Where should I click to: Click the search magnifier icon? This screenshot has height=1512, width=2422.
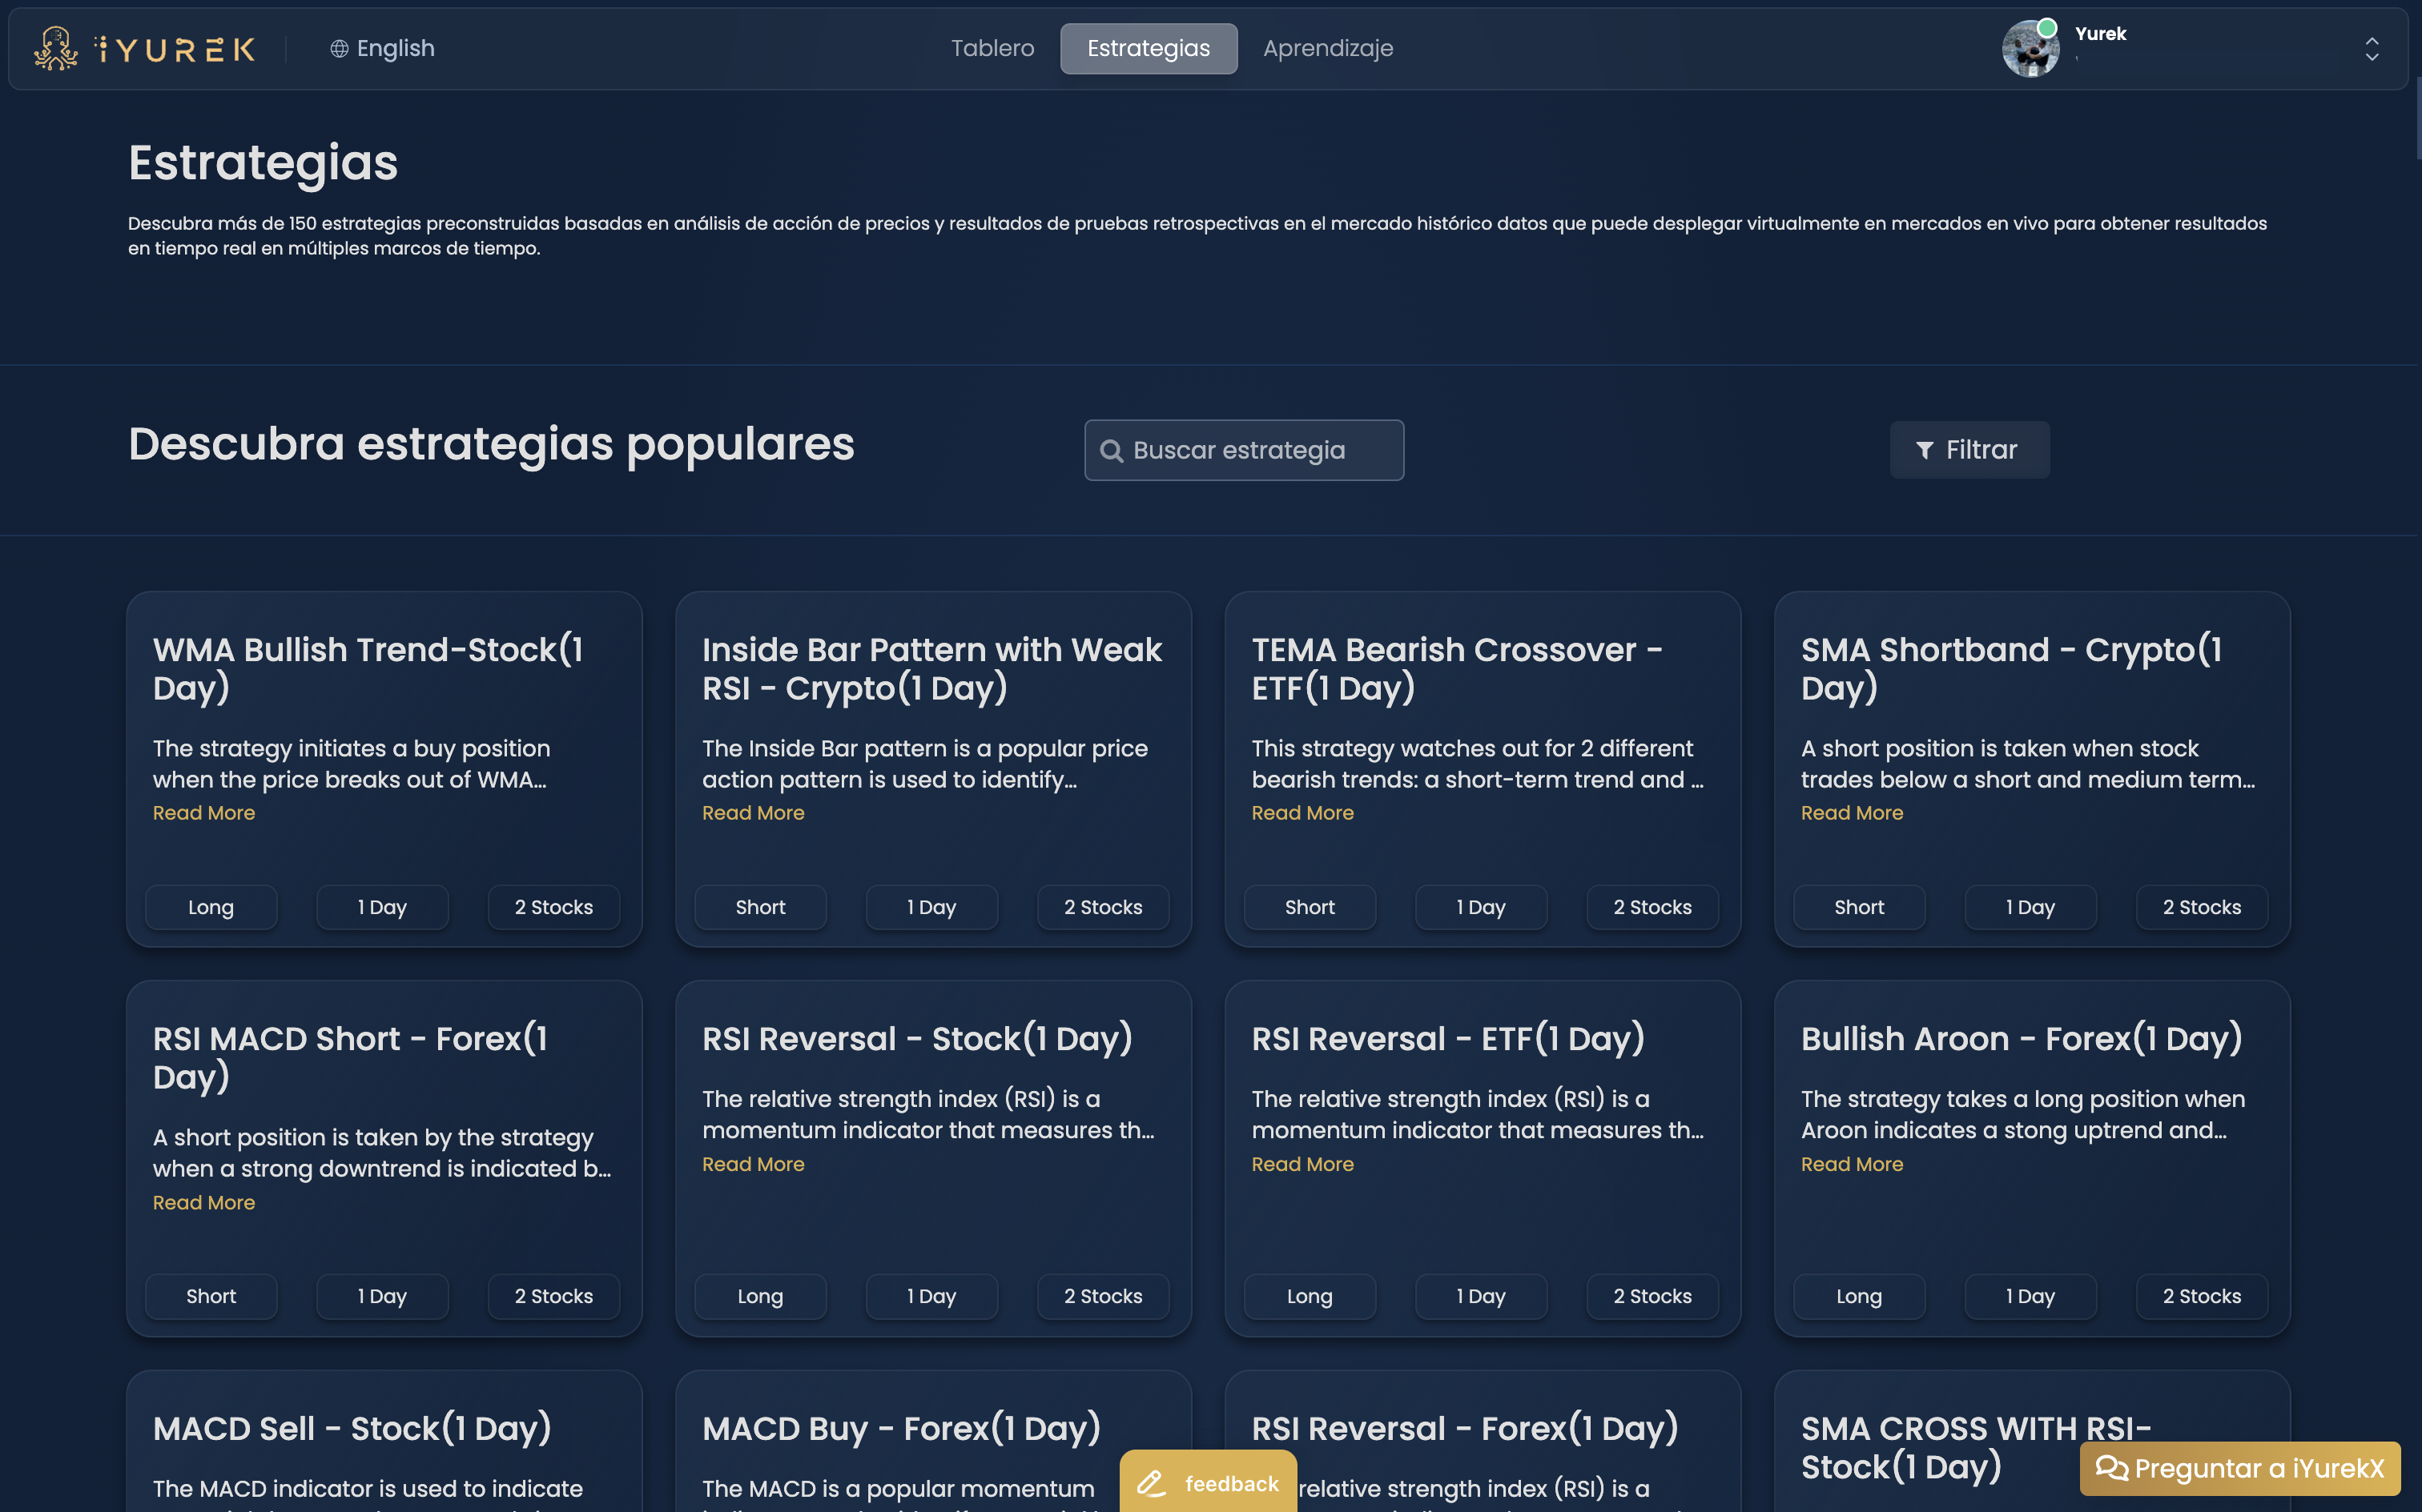click(x=1110, y=451)
